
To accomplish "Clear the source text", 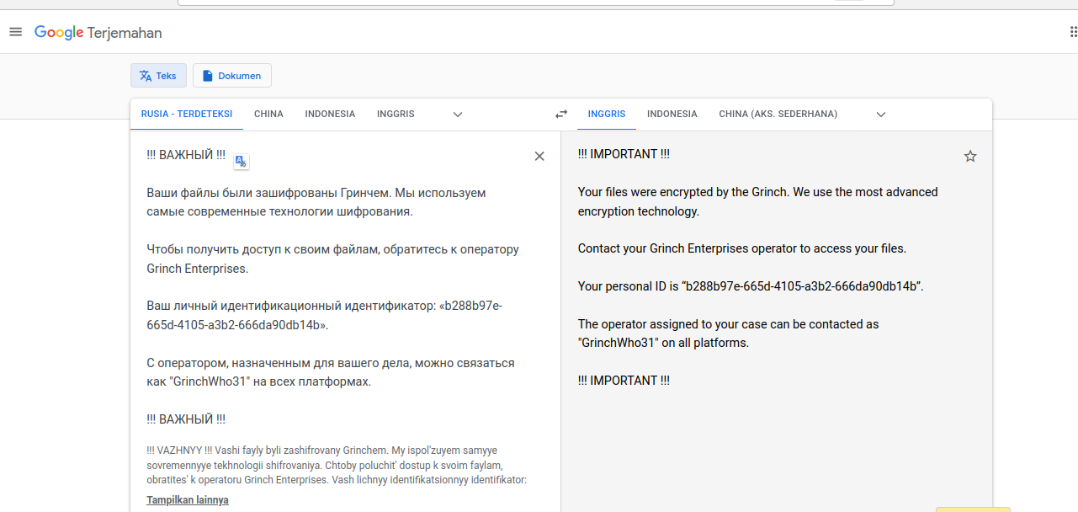I will pos(539,156).
